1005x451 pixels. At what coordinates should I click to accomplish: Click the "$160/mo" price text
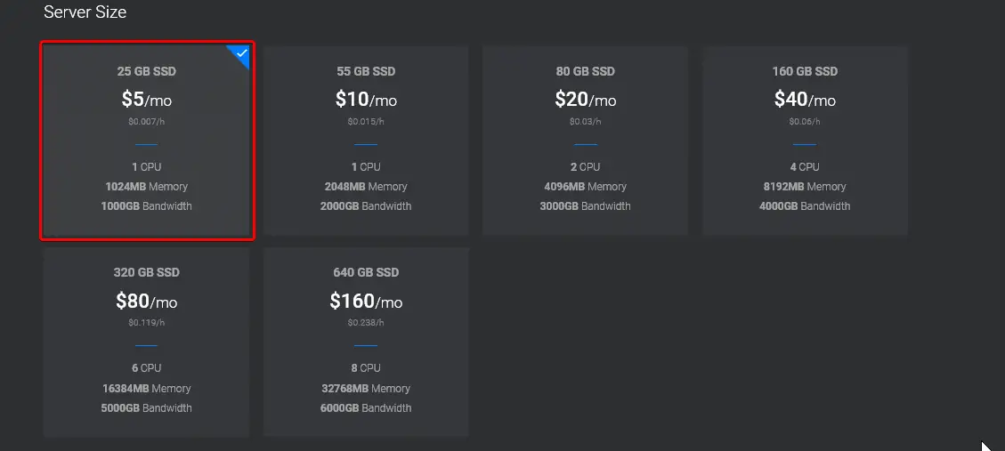click(366, 301)
